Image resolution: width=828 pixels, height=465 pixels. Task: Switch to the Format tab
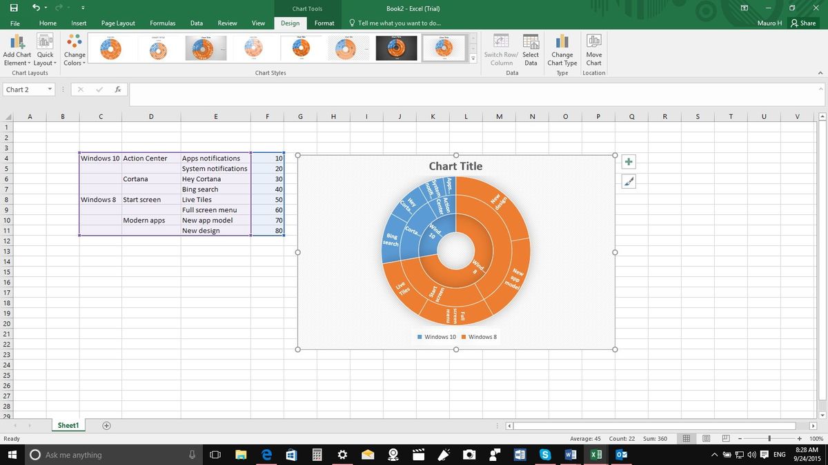pyautogui.click(x=324, y=23)
